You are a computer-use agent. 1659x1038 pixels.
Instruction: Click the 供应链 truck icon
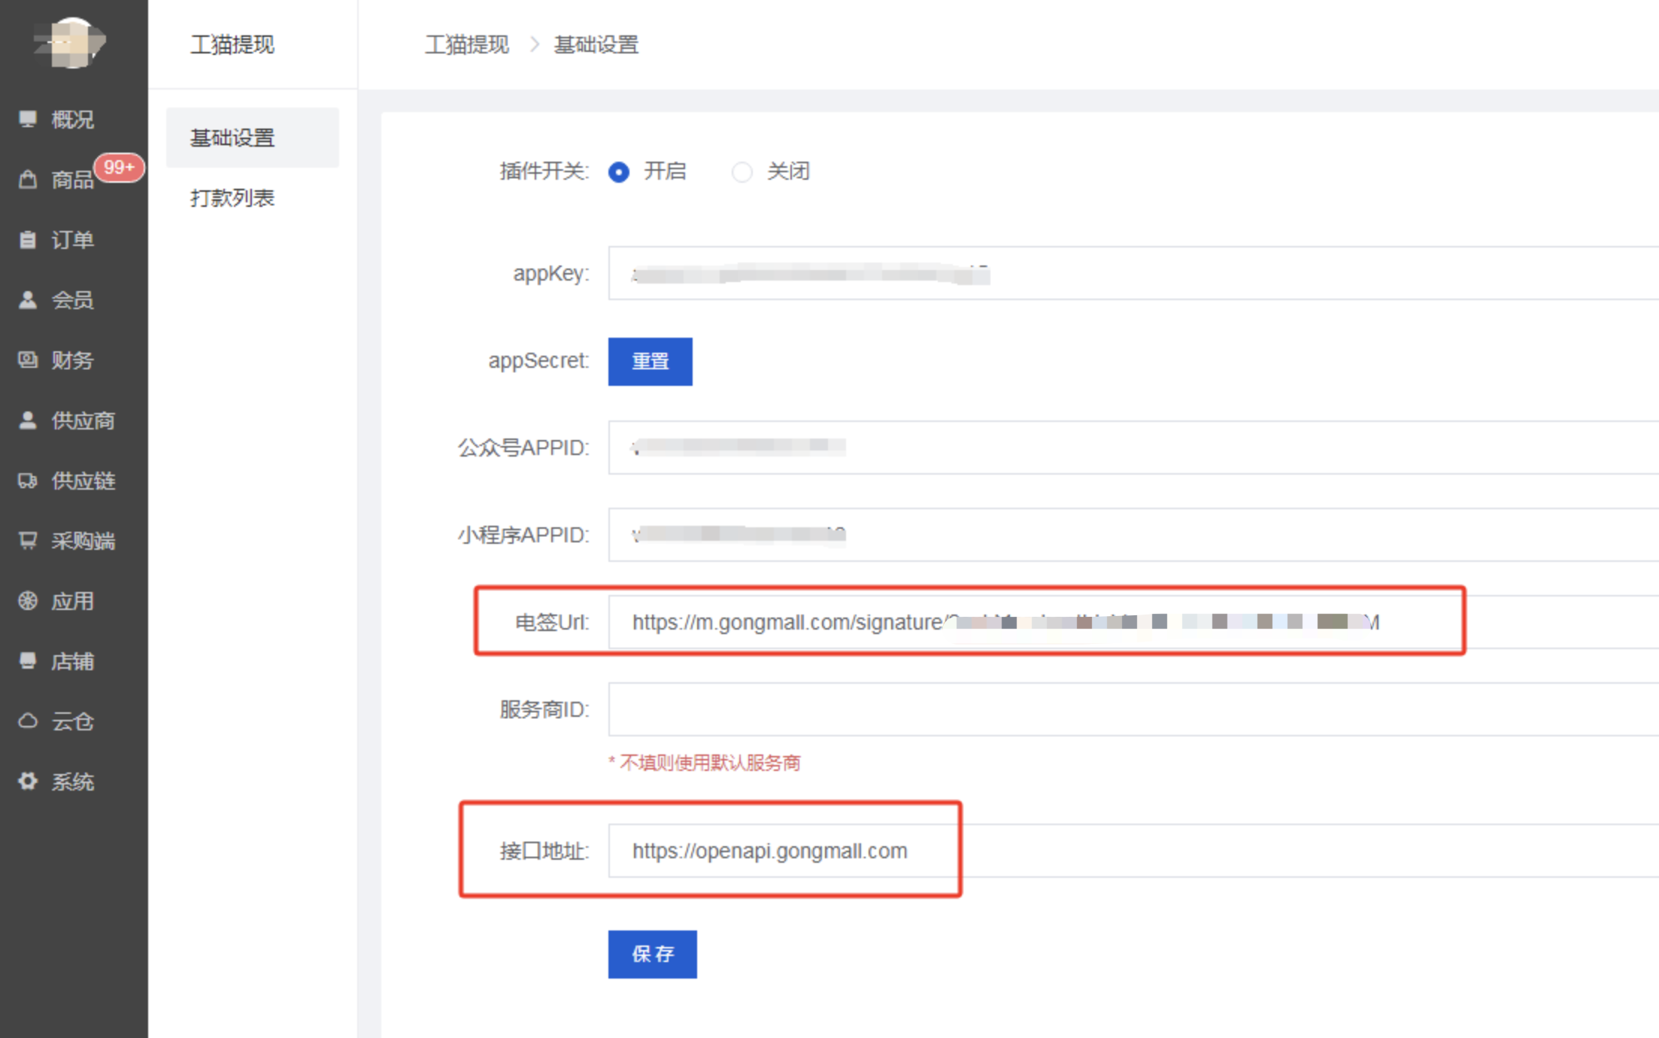pyautogui.click(x=28, y=480)
